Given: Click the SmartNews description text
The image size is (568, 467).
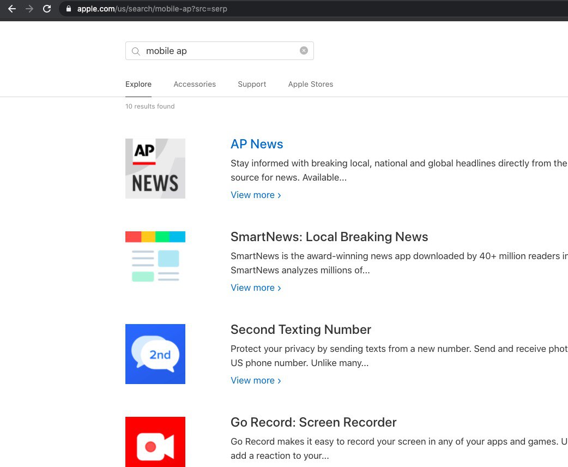Looking at the screenshot, I should (x=399, y=263).
